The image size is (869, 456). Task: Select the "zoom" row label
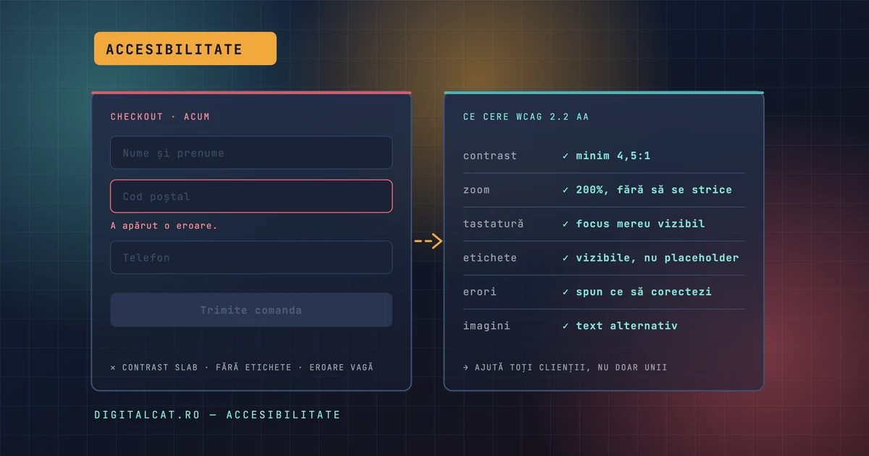[x=477, y=190]
